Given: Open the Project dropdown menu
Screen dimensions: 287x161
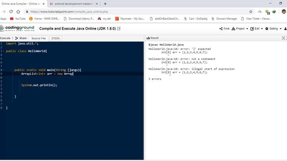Looking at the screenshot, I should coord(240,29).
